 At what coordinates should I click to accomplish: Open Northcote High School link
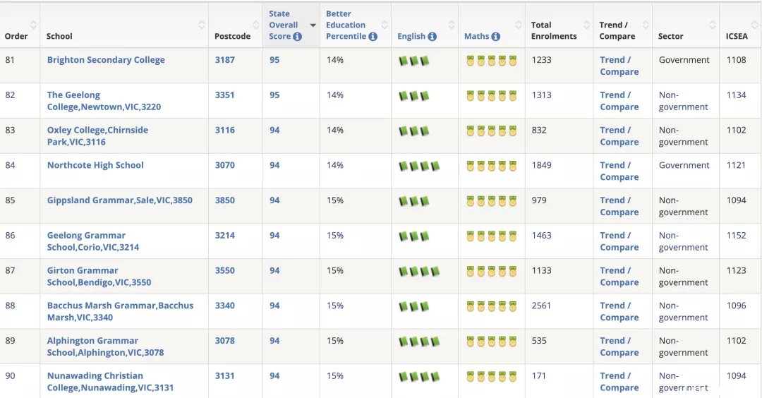coord(95,165)
